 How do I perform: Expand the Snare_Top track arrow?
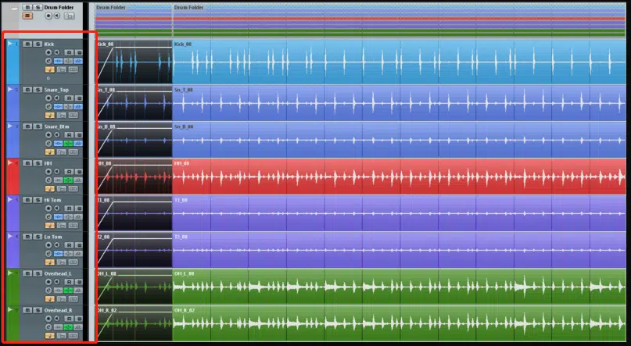click(10, 89)
